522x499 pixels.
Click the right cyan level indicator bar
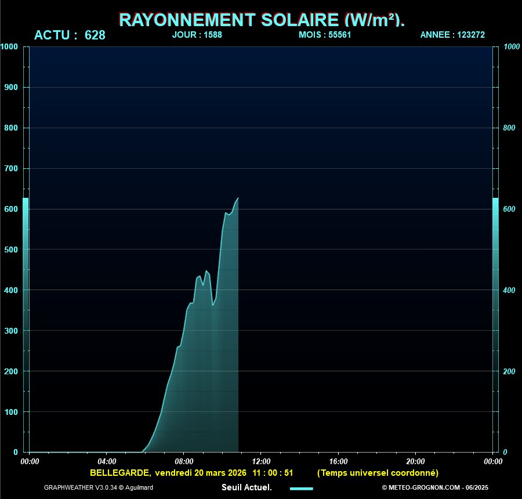[x=496, y=325]
